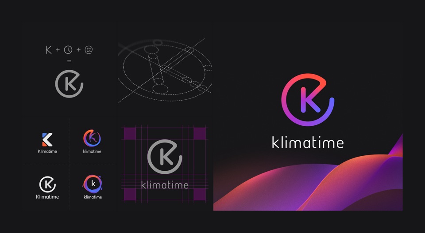Select the gray K logo under the equals sign
Screen dimensions: 425x233
click(69, 83)
